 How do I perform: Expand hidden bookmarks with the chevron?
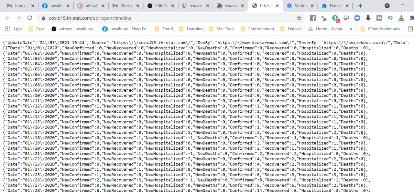pyautogui.click(x=351, y=29)
